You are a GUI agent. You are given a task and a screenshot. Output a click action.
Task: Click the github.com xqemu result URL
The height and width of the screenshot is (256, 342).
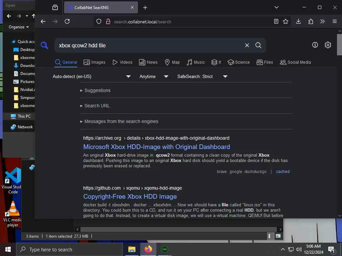point(132,188)
